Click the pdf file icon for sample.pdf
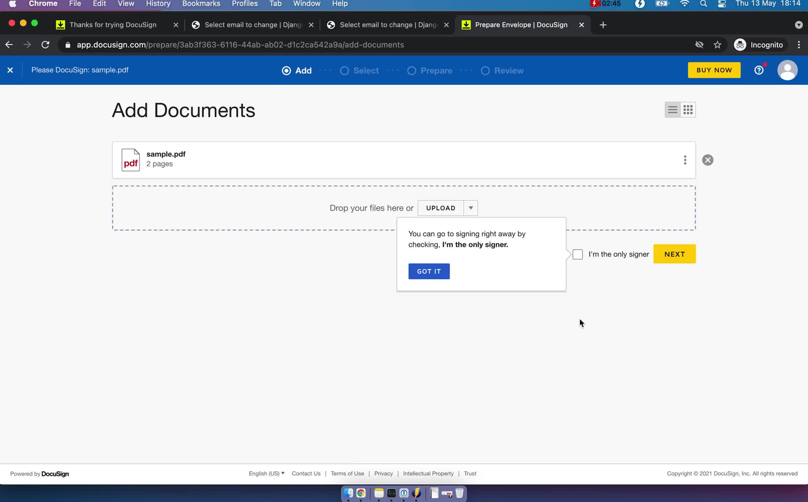The height and width of the screenshot is (502, 808). [130, 160]
